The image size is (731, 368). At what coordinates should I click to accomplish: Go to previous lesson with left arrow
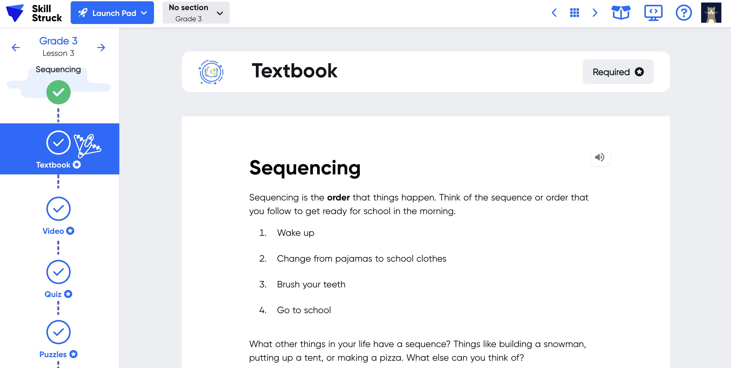click(x=16, y=48)
